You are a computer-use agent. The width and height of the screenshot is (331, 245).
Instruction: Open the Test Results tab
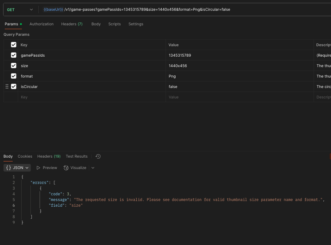click(x=76, y=156)
